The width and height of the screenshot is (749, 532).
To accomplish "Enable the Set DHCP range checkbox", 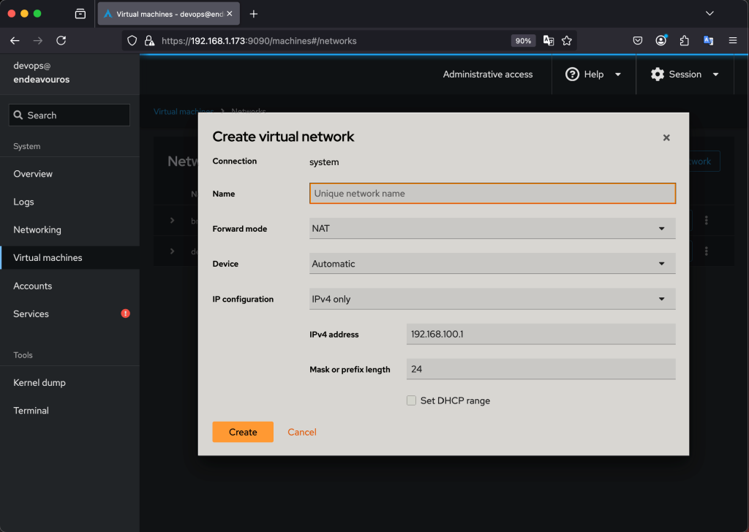I will pos(412,400).
